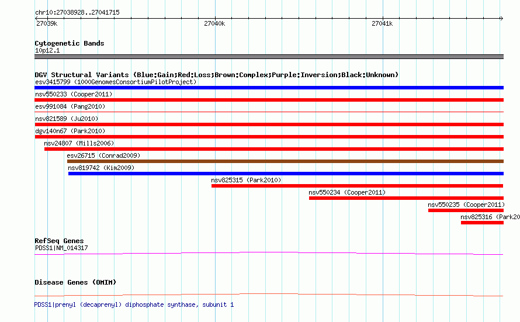Open the esv991084 (Pang2010) variant label
The width and height of the screenshot is (520, 322).
70,106
